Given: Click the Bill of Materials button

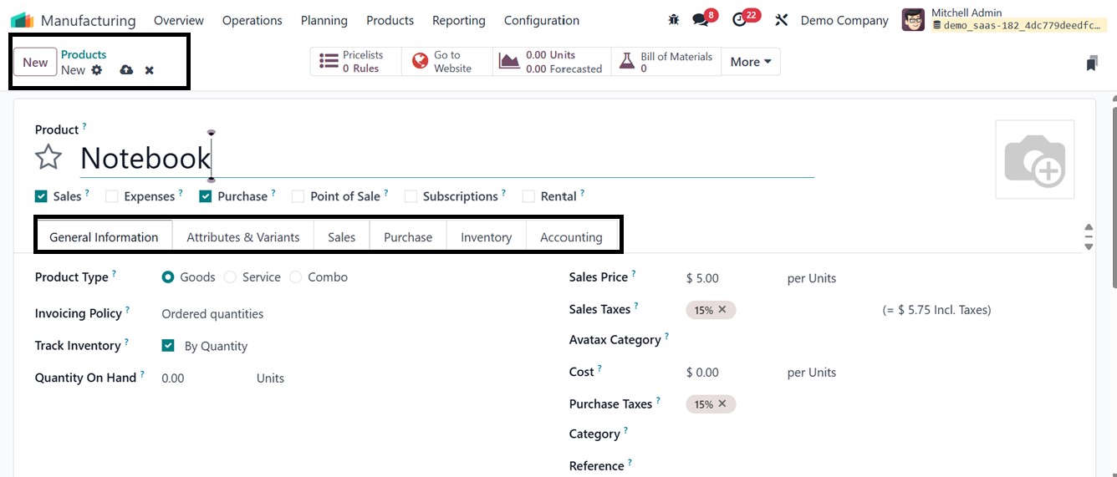Looking at the screenshot, I should click(x=666, y=62).
